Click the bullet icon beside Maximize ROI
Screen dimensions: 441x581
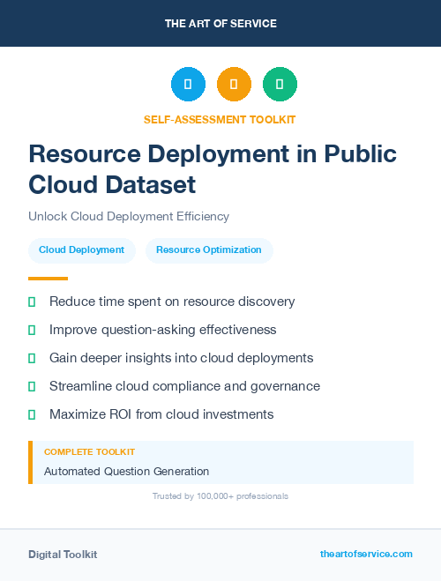tap(32, 414)
